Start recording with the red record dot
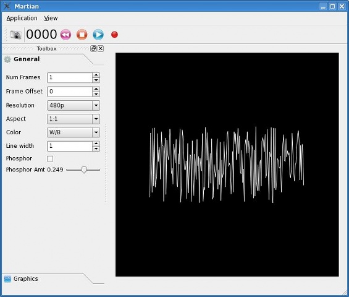This screenshot has width=349, height=297. pos(114,35)
